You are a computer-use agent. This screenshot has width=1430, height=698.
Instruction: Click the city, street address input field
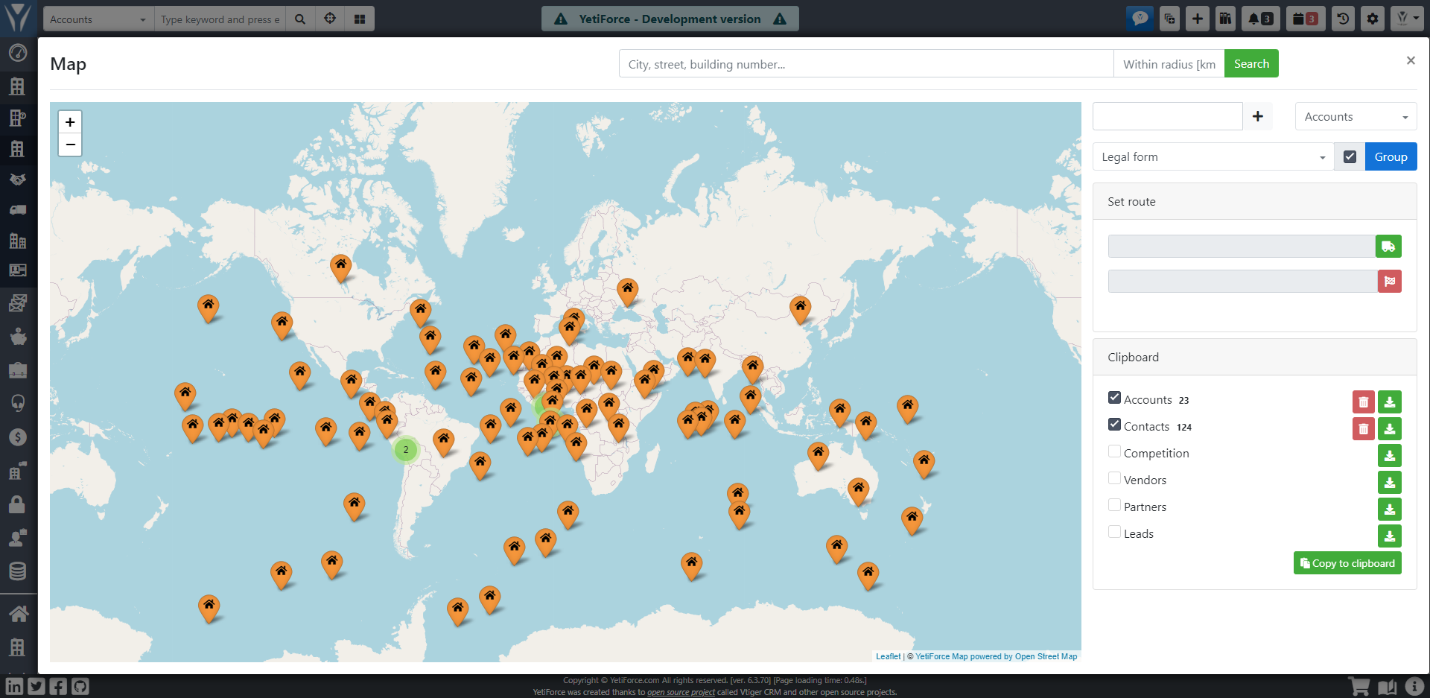point(866,64)
